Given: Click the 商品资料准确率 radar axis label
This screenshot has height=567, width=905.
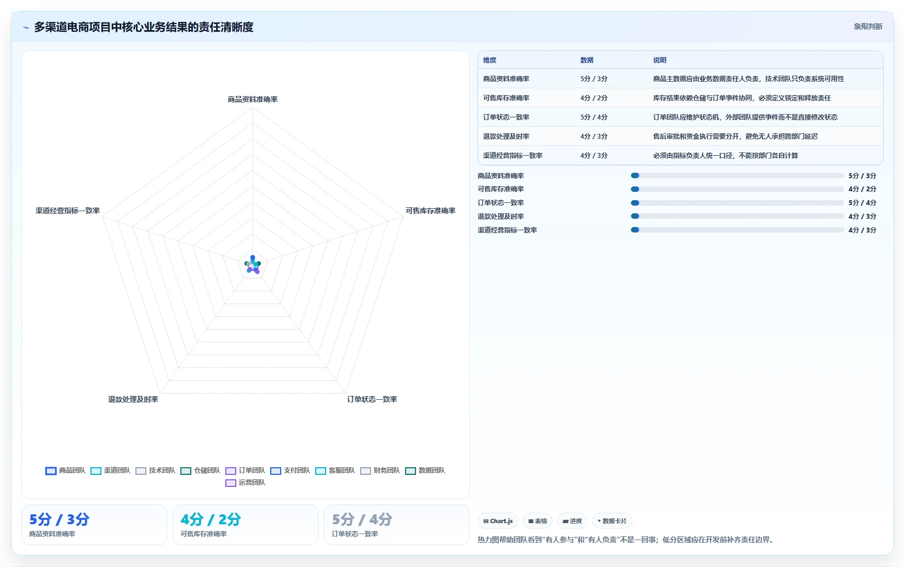Looking at the screenshot, I should click(x=253, y=99).
